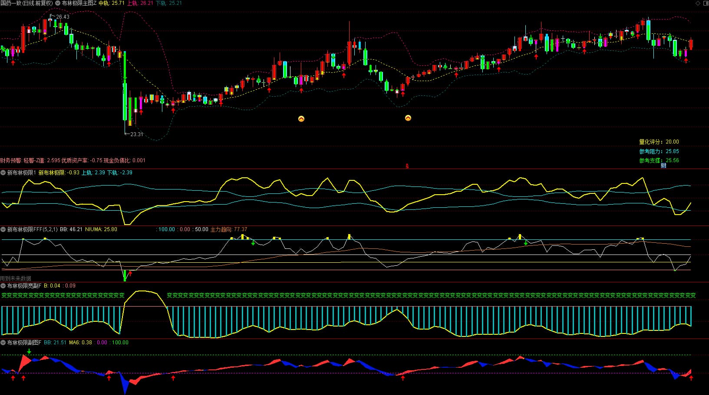Click the 新布林极限FFF(5,2,1) indicator label
The height and width of the screenshot is (395, 709).
click(32, 229)
